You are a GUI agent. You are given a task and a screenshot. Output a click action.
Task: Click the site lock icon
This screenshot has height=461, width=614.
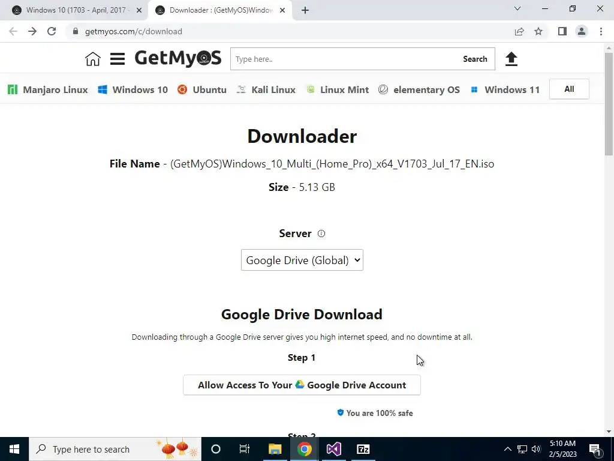point(76,31)
